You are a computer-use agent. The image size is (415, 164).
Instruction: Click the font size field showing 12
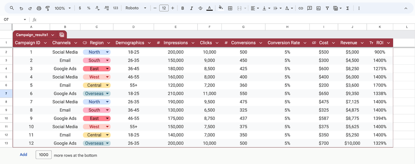(164, 8)
